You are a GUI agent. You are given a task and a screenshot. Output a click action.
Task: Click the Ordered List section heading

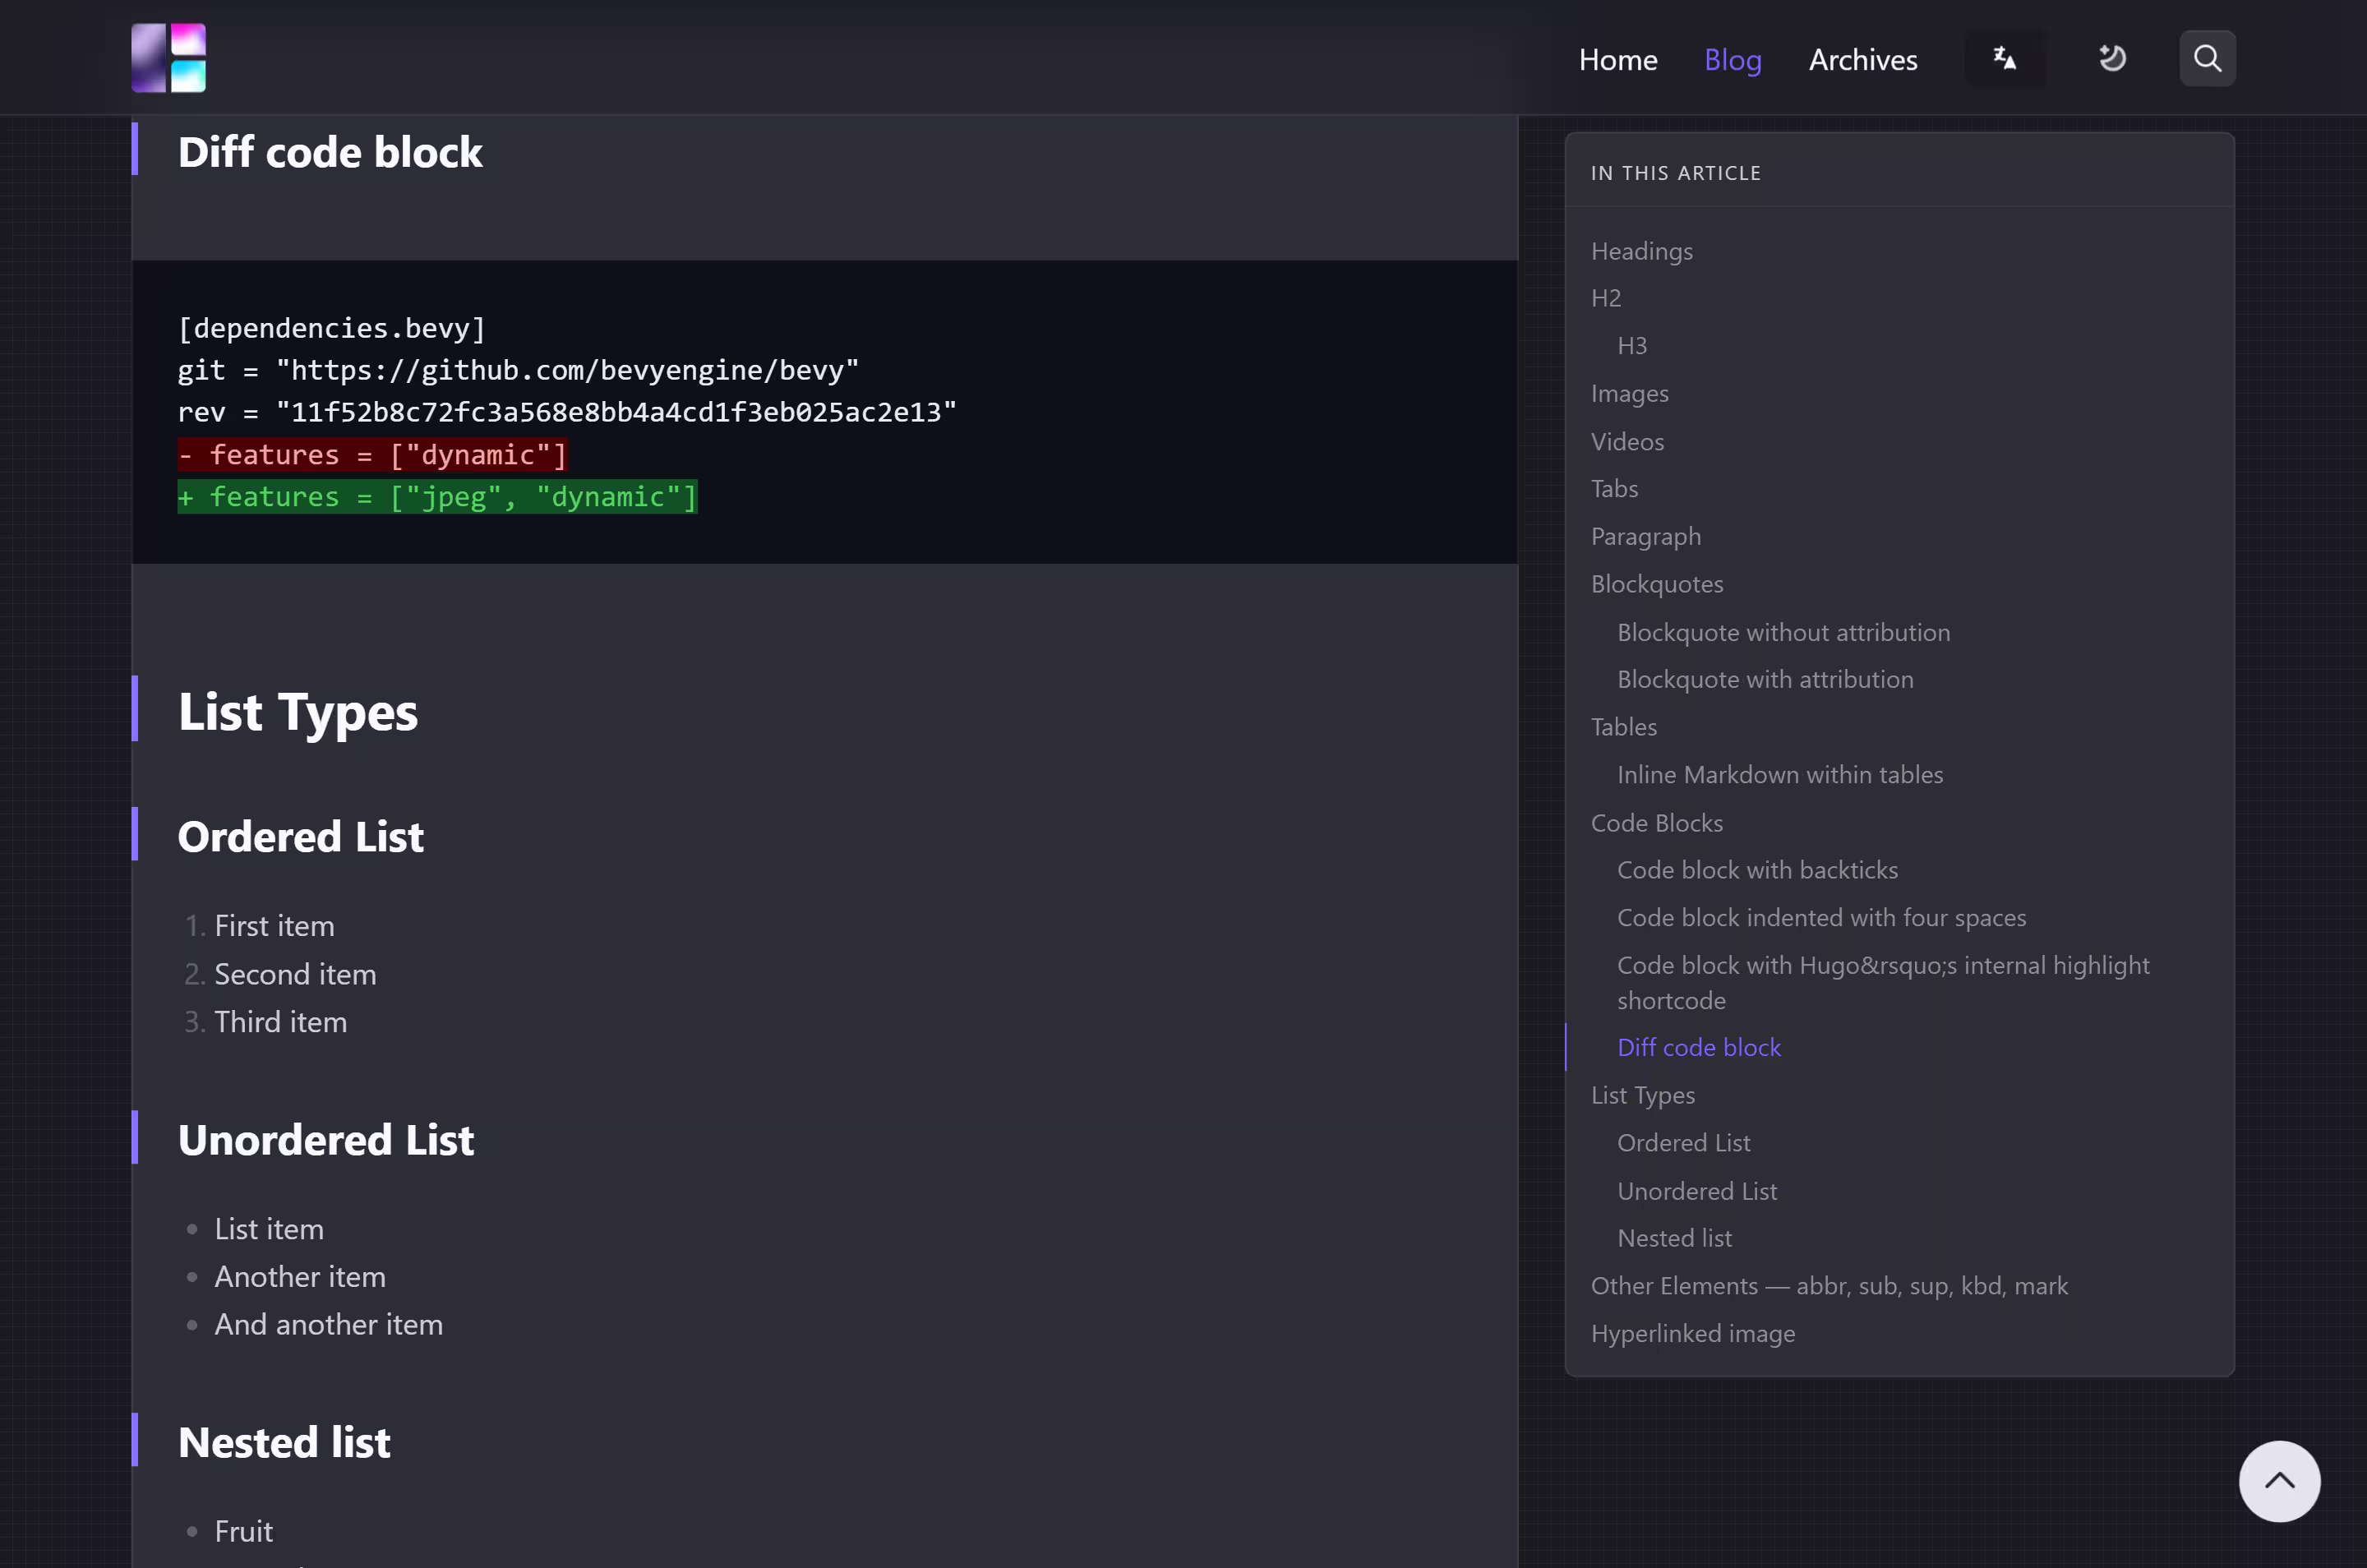pos(300,836)
